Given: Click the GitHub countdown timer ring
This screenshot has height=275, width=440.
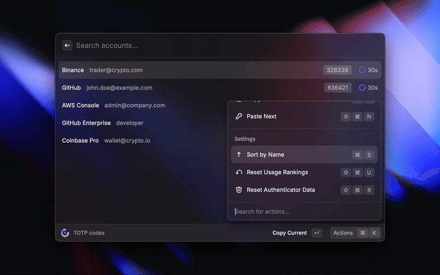Looking at the screenshot, I should (362, 88).
